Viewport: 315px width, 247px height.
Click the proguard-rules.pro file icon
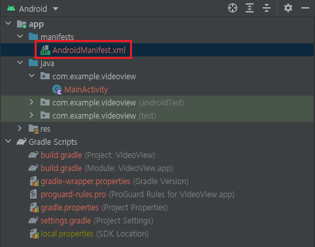click(33, 194)
